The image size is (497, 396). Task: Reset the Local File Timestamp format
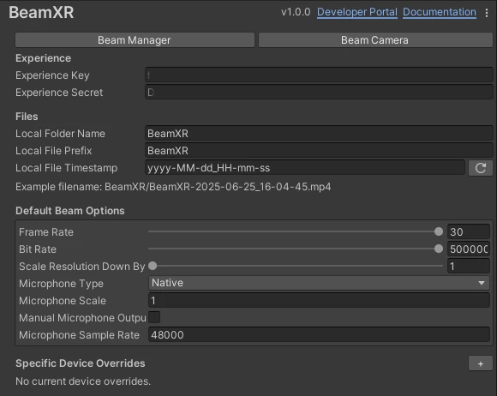pyautogui.click(x=481, y=168)
